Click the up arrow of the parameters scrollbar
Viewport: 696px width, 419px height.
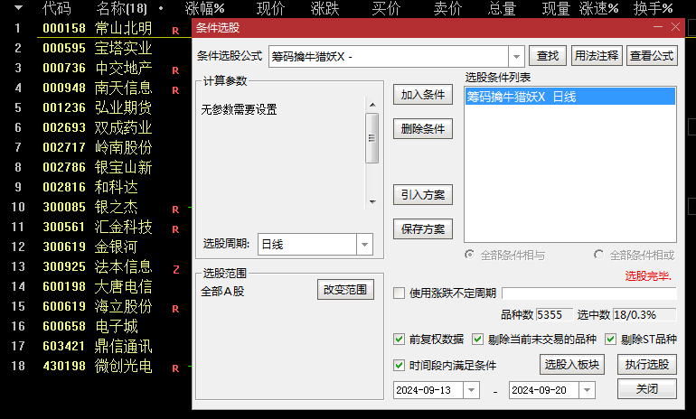coord(372,105)
